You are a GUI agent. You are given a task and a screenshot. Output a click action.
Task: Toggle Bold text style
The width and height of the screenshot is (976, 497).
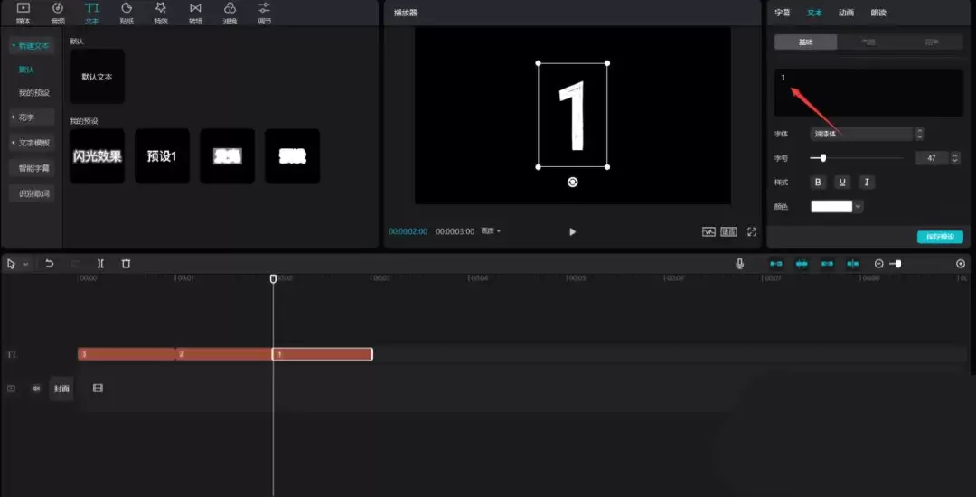819,183
